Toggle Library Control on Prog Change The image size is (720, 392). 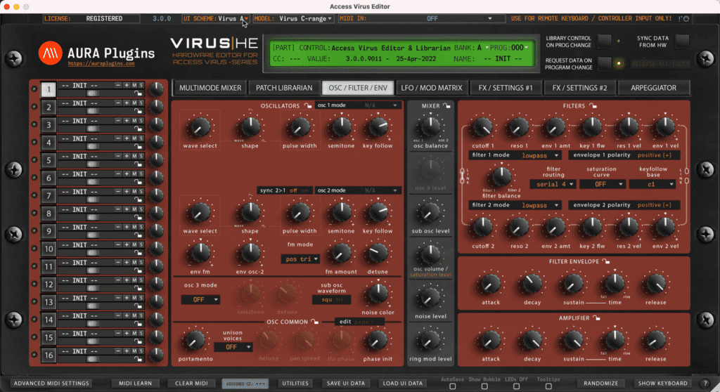(604, 41)
